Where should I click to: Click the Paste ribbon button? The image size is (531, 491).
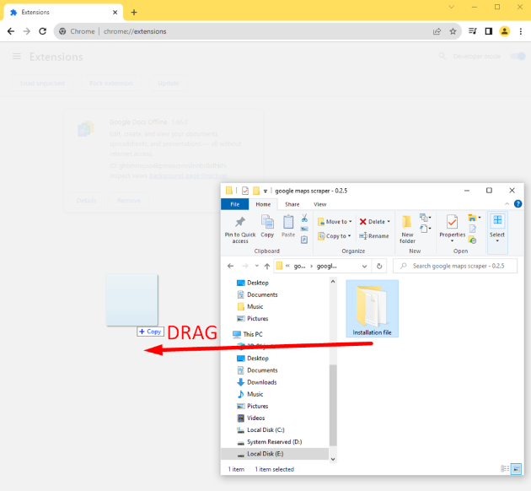(288, 226)
